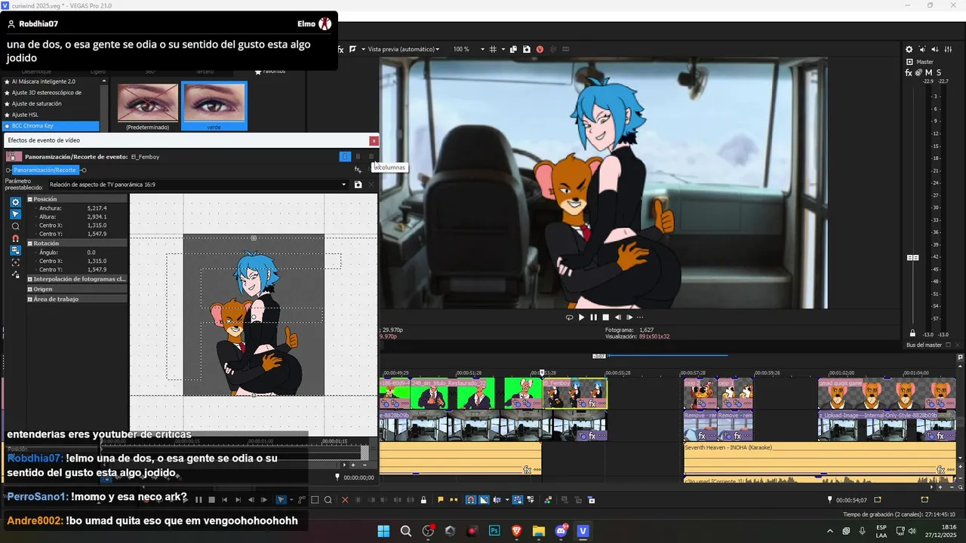Toggle the Move Freely lock icon
The width and height of the screenshot is (966, 543).
15,275
